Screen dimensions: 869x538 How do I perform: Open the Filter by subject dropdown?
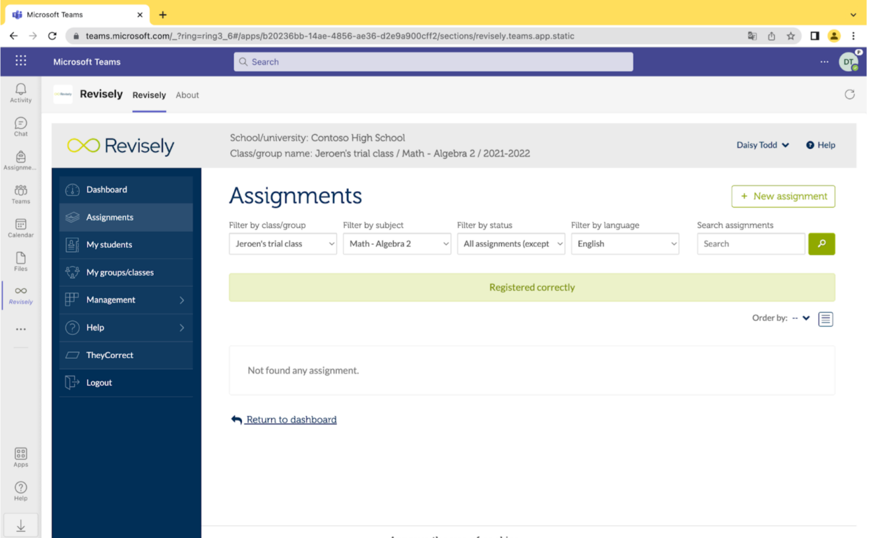point(397,244)
